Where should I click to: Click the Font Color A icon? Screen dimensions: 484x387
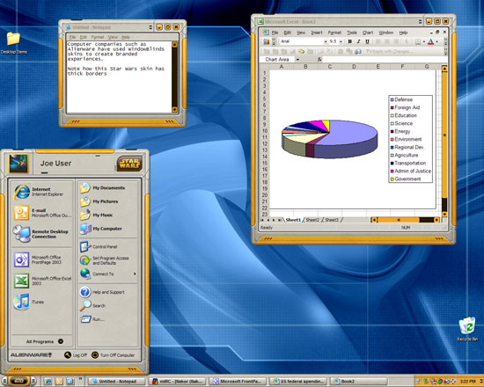point(430,41)
